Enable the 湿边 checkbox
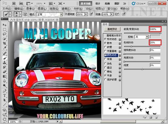Viewport: 168px width, 124px height. point(105,68)
